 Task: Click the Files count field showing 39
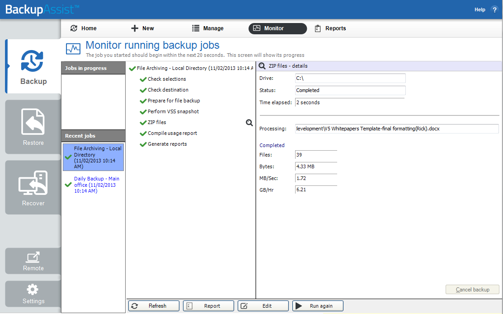[316, 155]
